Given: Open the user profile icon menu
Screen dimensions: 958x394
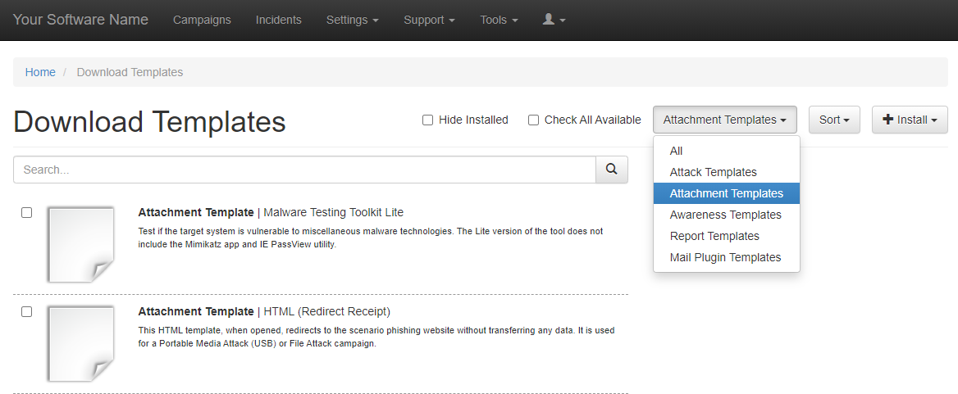Looking at the screenshot, I should [554, 20].
